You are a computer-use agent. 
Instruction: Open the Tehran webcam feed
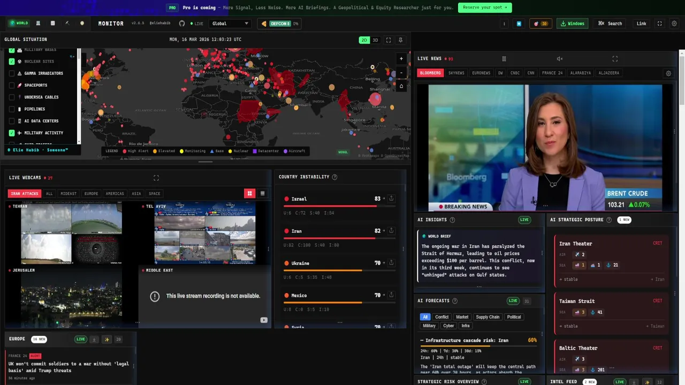click(x=71, y=233)
